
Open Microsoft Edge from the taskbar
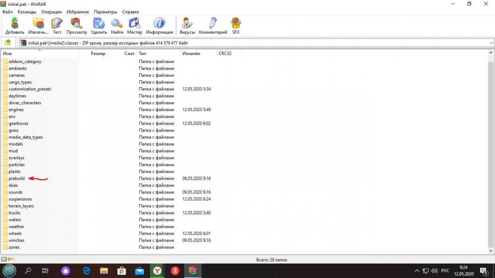click(87, 271)
